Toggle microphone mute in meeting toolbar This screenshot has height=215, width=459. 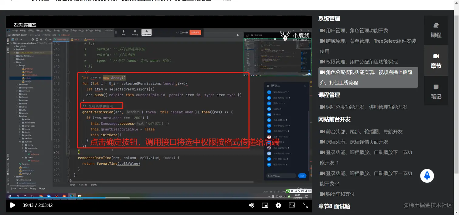pos(124,32)
